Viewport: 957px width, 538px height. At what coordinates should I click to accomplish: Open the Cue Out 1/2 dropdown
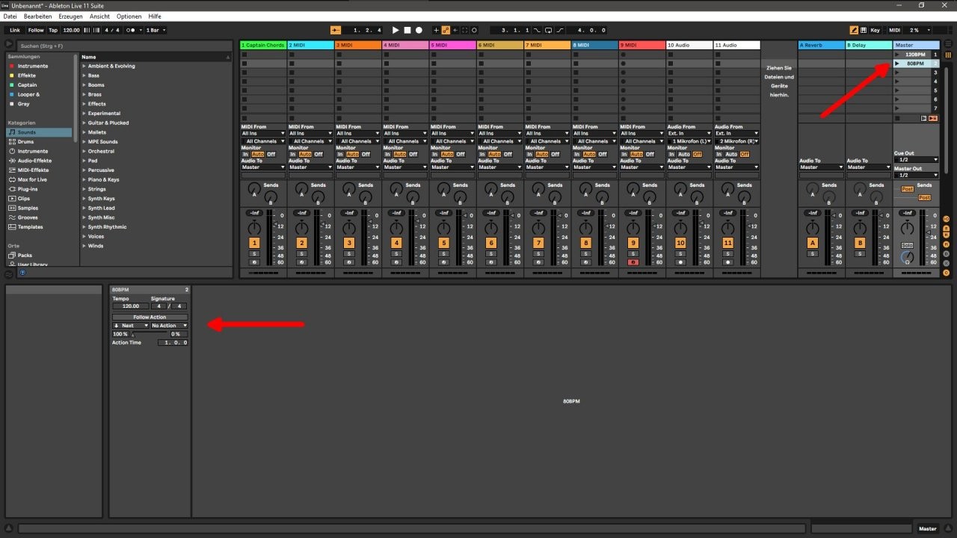(x=916, y=160)
